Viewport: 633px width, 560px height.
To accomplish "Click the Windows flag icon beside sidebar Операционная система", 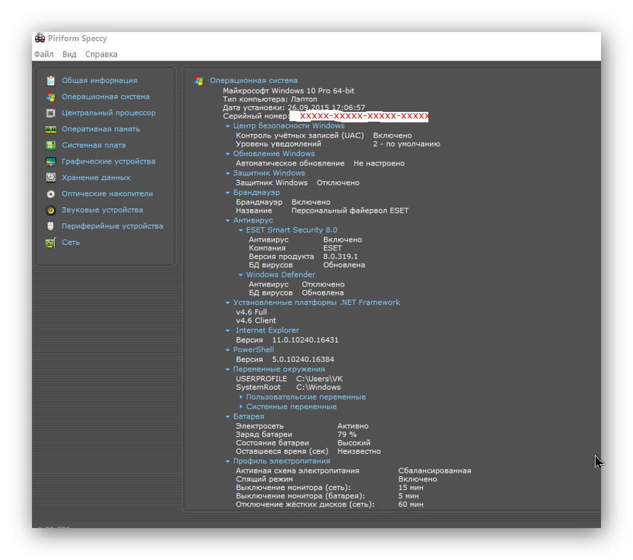I will (51, 97).
